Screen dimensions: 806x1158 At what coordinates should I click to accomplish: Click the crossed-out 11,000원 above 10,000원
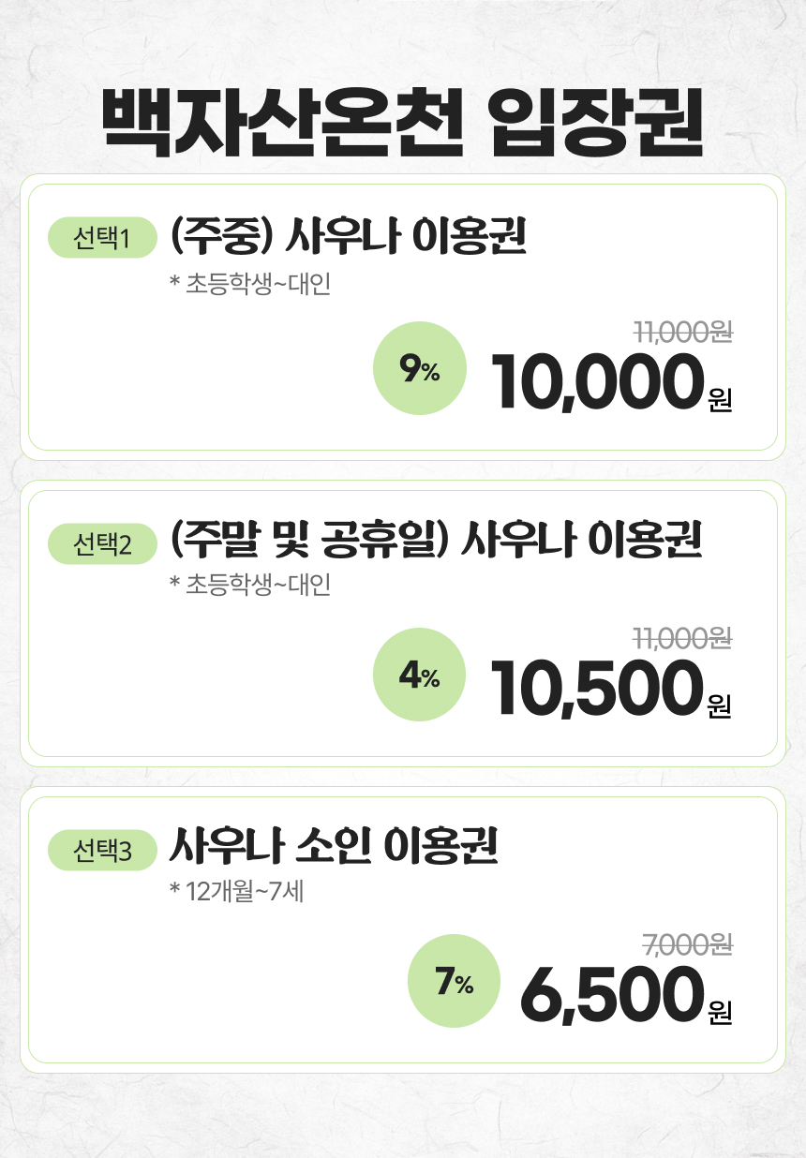682,333
